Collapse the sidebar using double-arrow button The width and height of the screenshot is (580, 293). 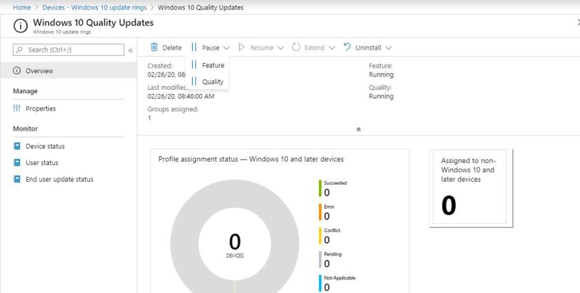130,50
